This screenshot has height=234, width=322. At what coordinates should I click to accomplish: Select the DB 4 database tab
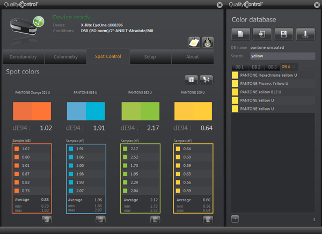click(286, 67)
